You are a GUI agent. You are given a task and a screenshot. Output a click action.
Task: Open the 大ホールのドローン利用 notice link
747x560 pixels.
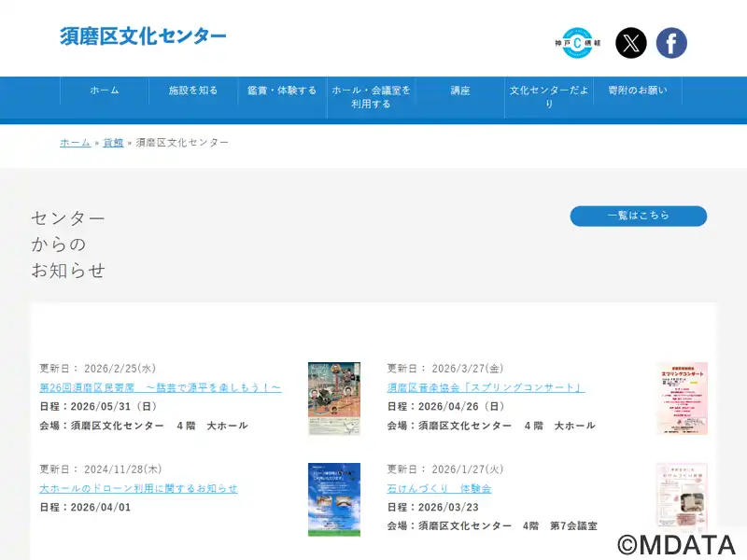click(138, 488)
